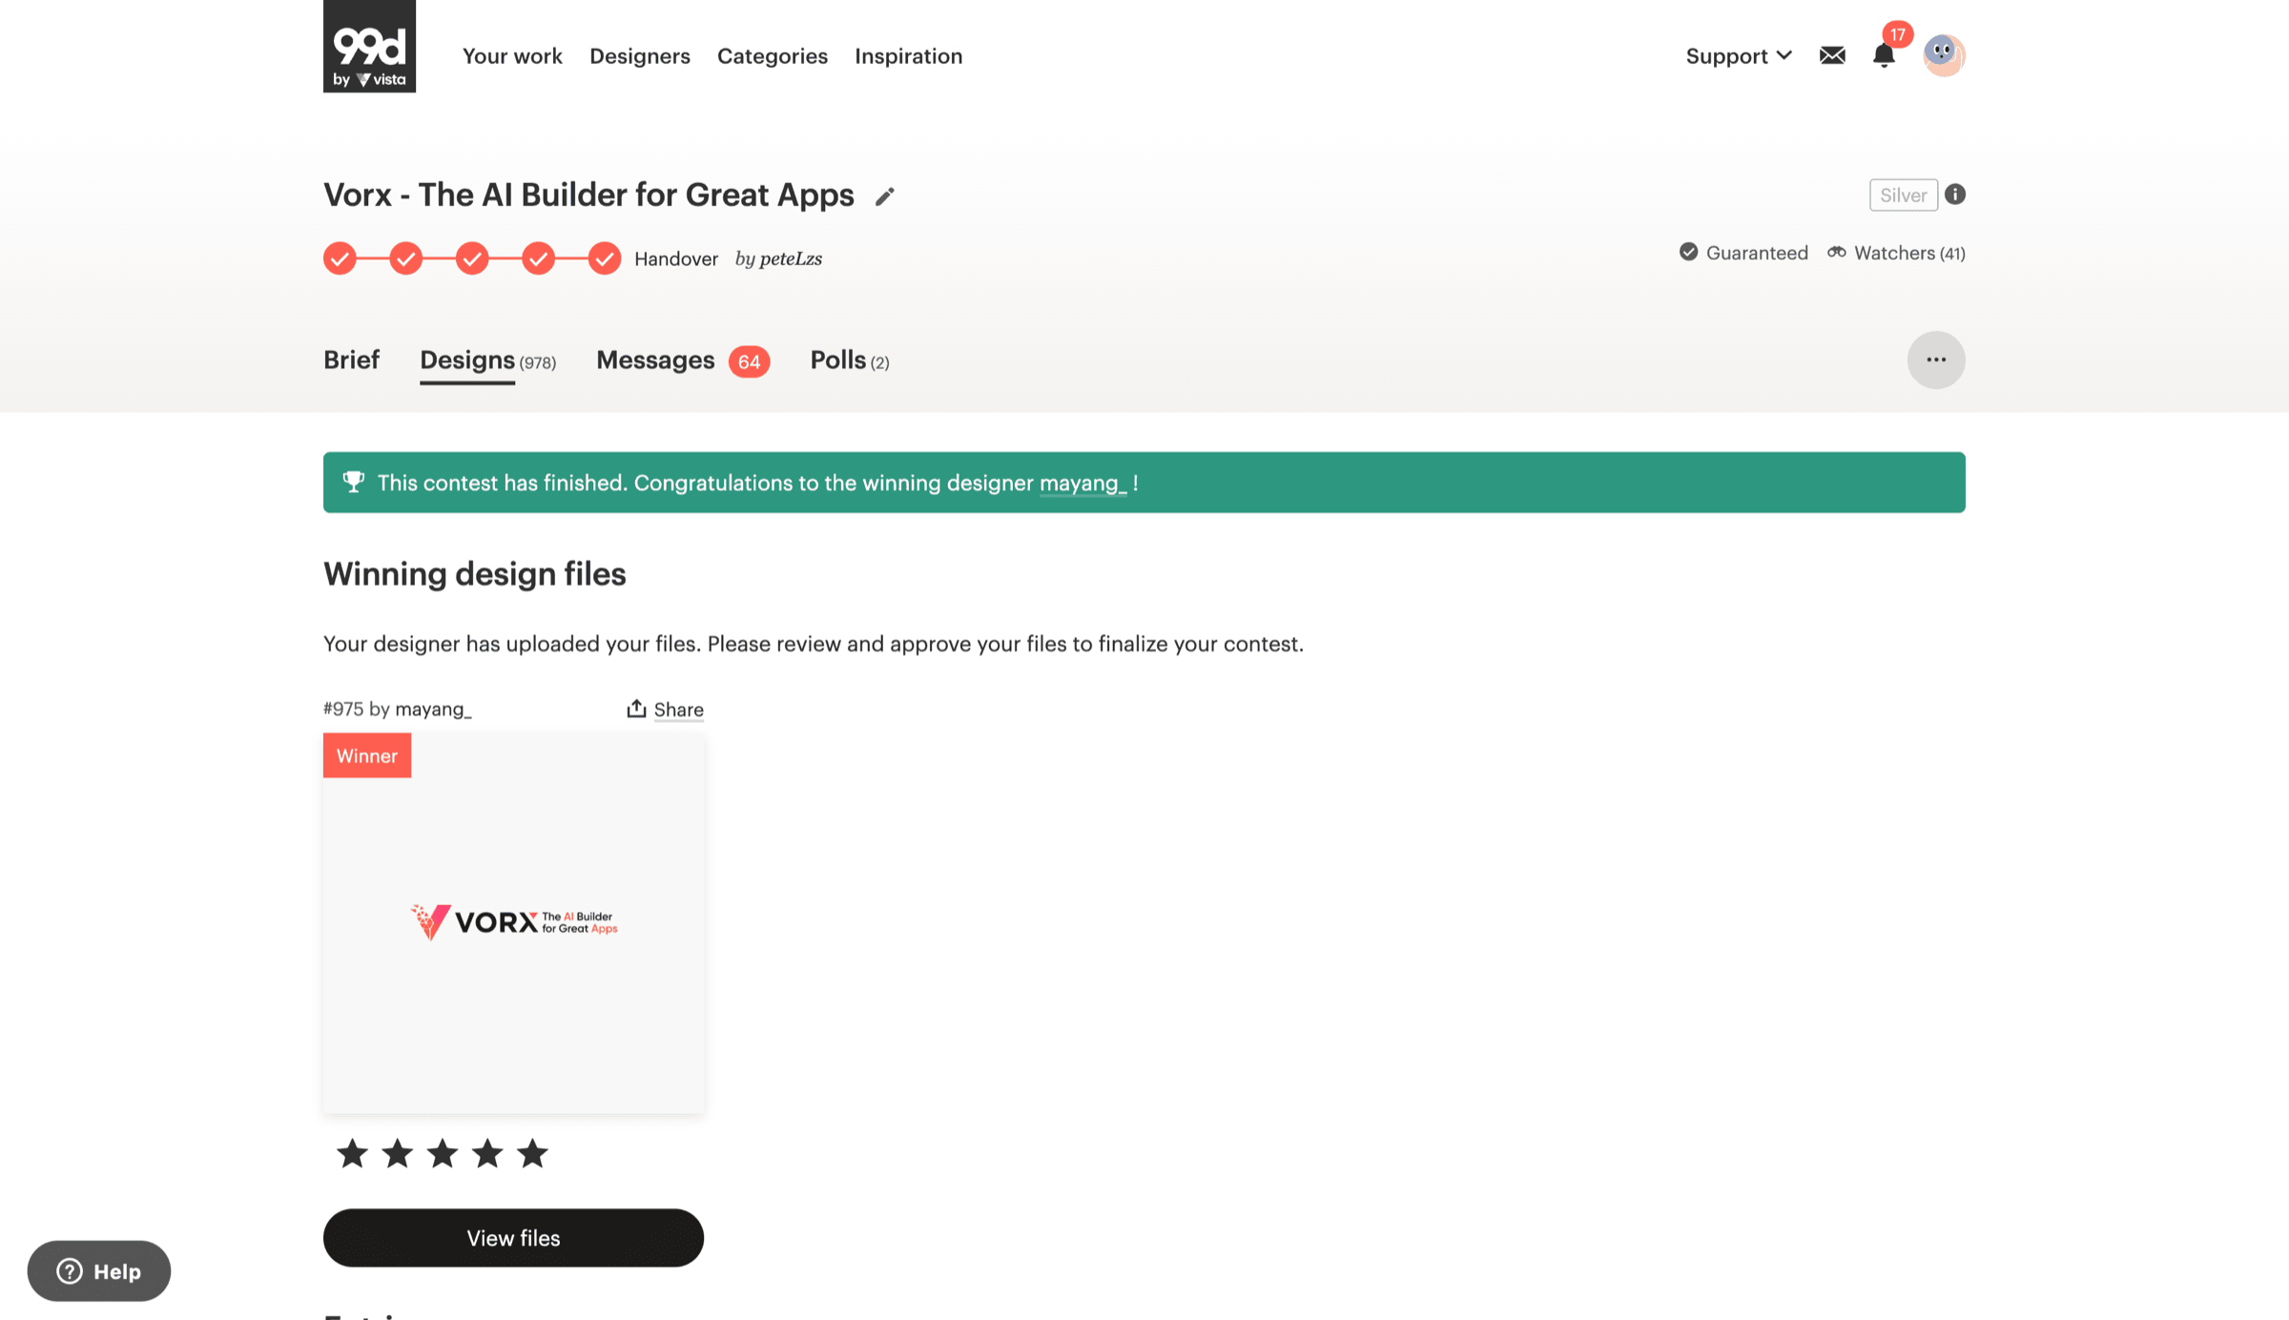Click the Guaranteed checkmark badge icon
Screen dimensions: 2289x1320
click(1688, 252)
